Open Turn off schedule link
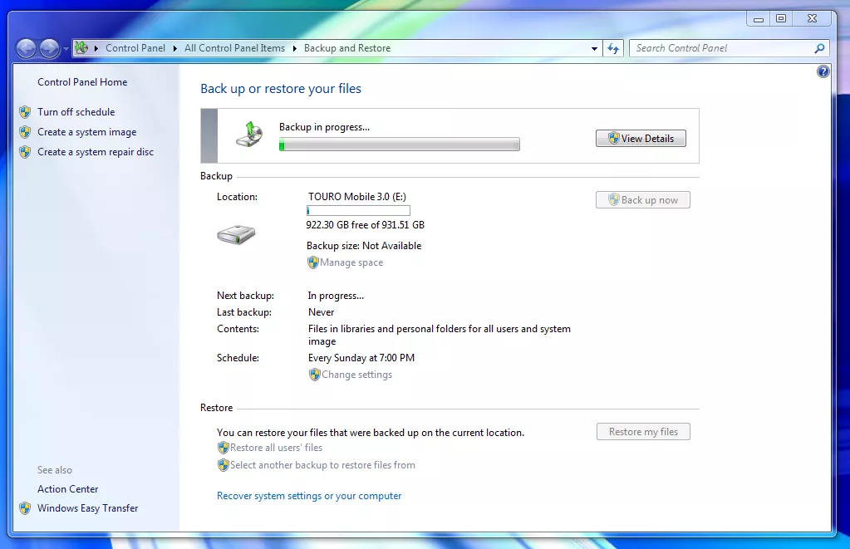This screenshot has width=850, height=549. click(76, 112)
